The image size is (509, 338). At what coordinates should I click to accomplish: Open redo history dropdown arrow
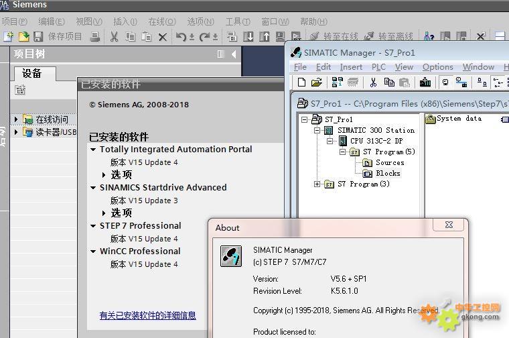215,37
